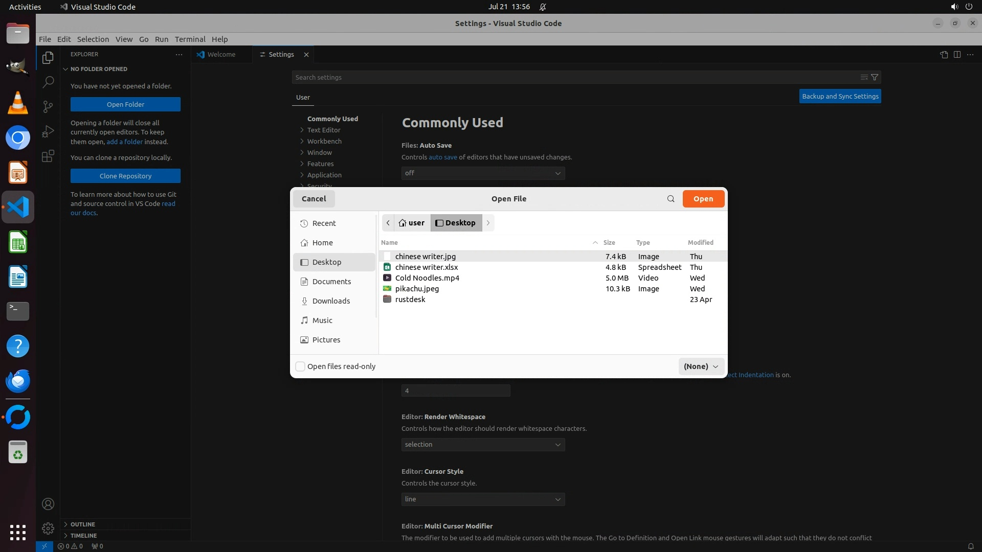
Task: Click the Manage gear icon
Action: coord(48,528)
